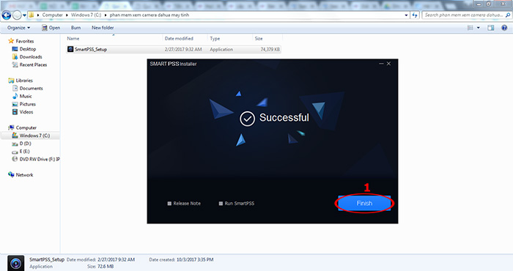Click Burn in the Explorer toolbar
Screen dimensions: 513x271
(x=76, y=28)
